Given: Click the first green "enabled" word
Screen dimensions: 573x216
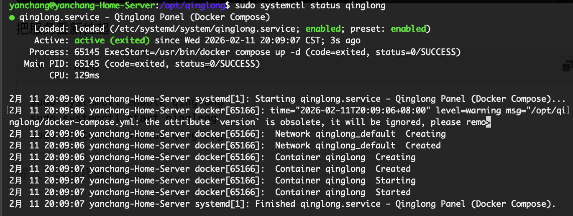Looking at the screenshot, I should 323,29.
